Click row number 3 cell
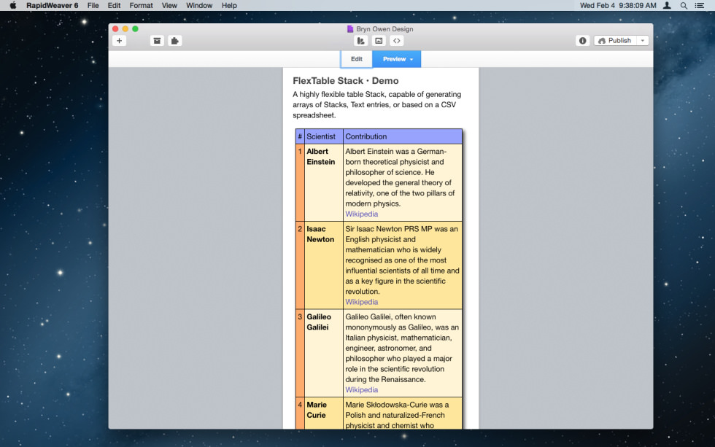Image resolution: width=715 pixels, height=447 pixels. click(300, 353)
